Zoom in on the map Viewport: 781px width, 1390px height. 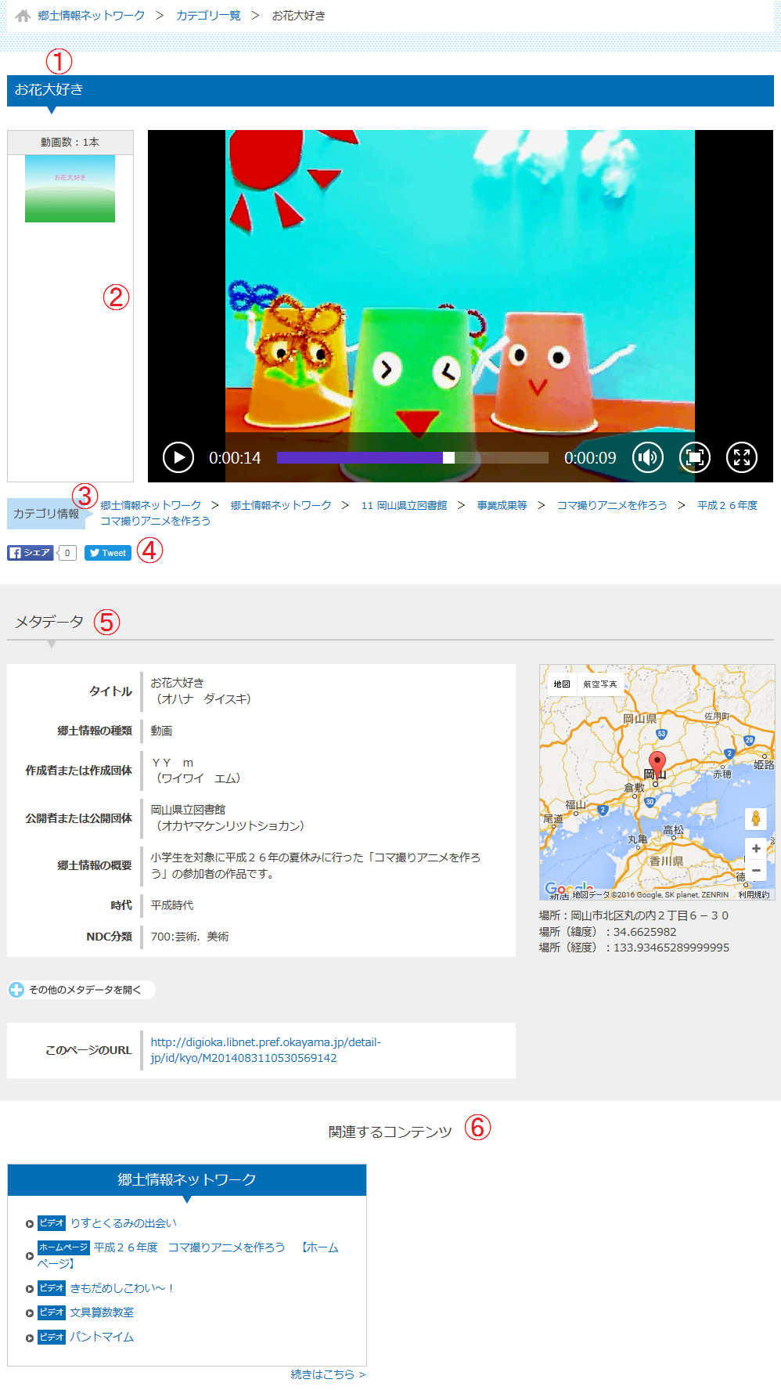click(x=756, y=849)
